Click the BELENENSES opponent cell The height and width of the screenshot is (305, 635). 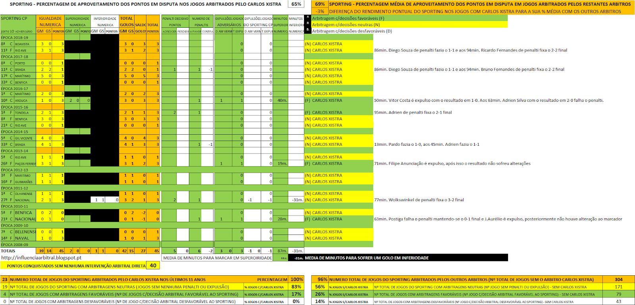[25, 232]
